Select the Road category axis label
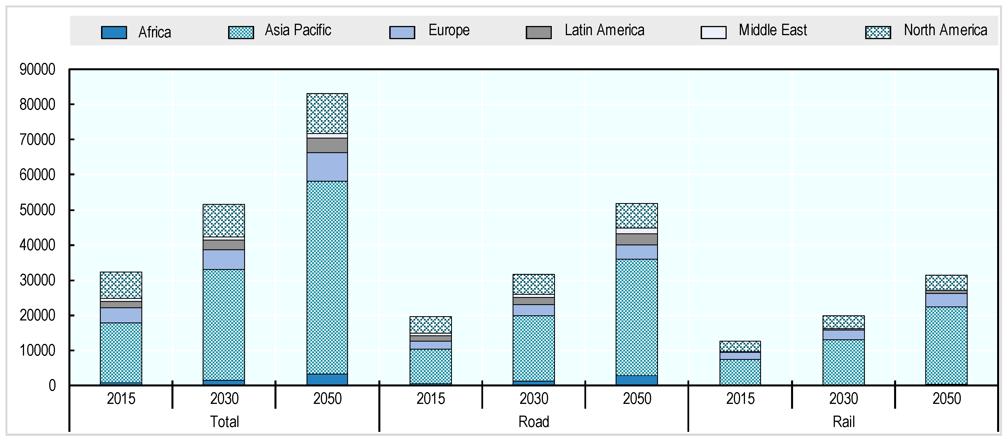This screenshot has height=443, width=1008. (x=533, y=422)
